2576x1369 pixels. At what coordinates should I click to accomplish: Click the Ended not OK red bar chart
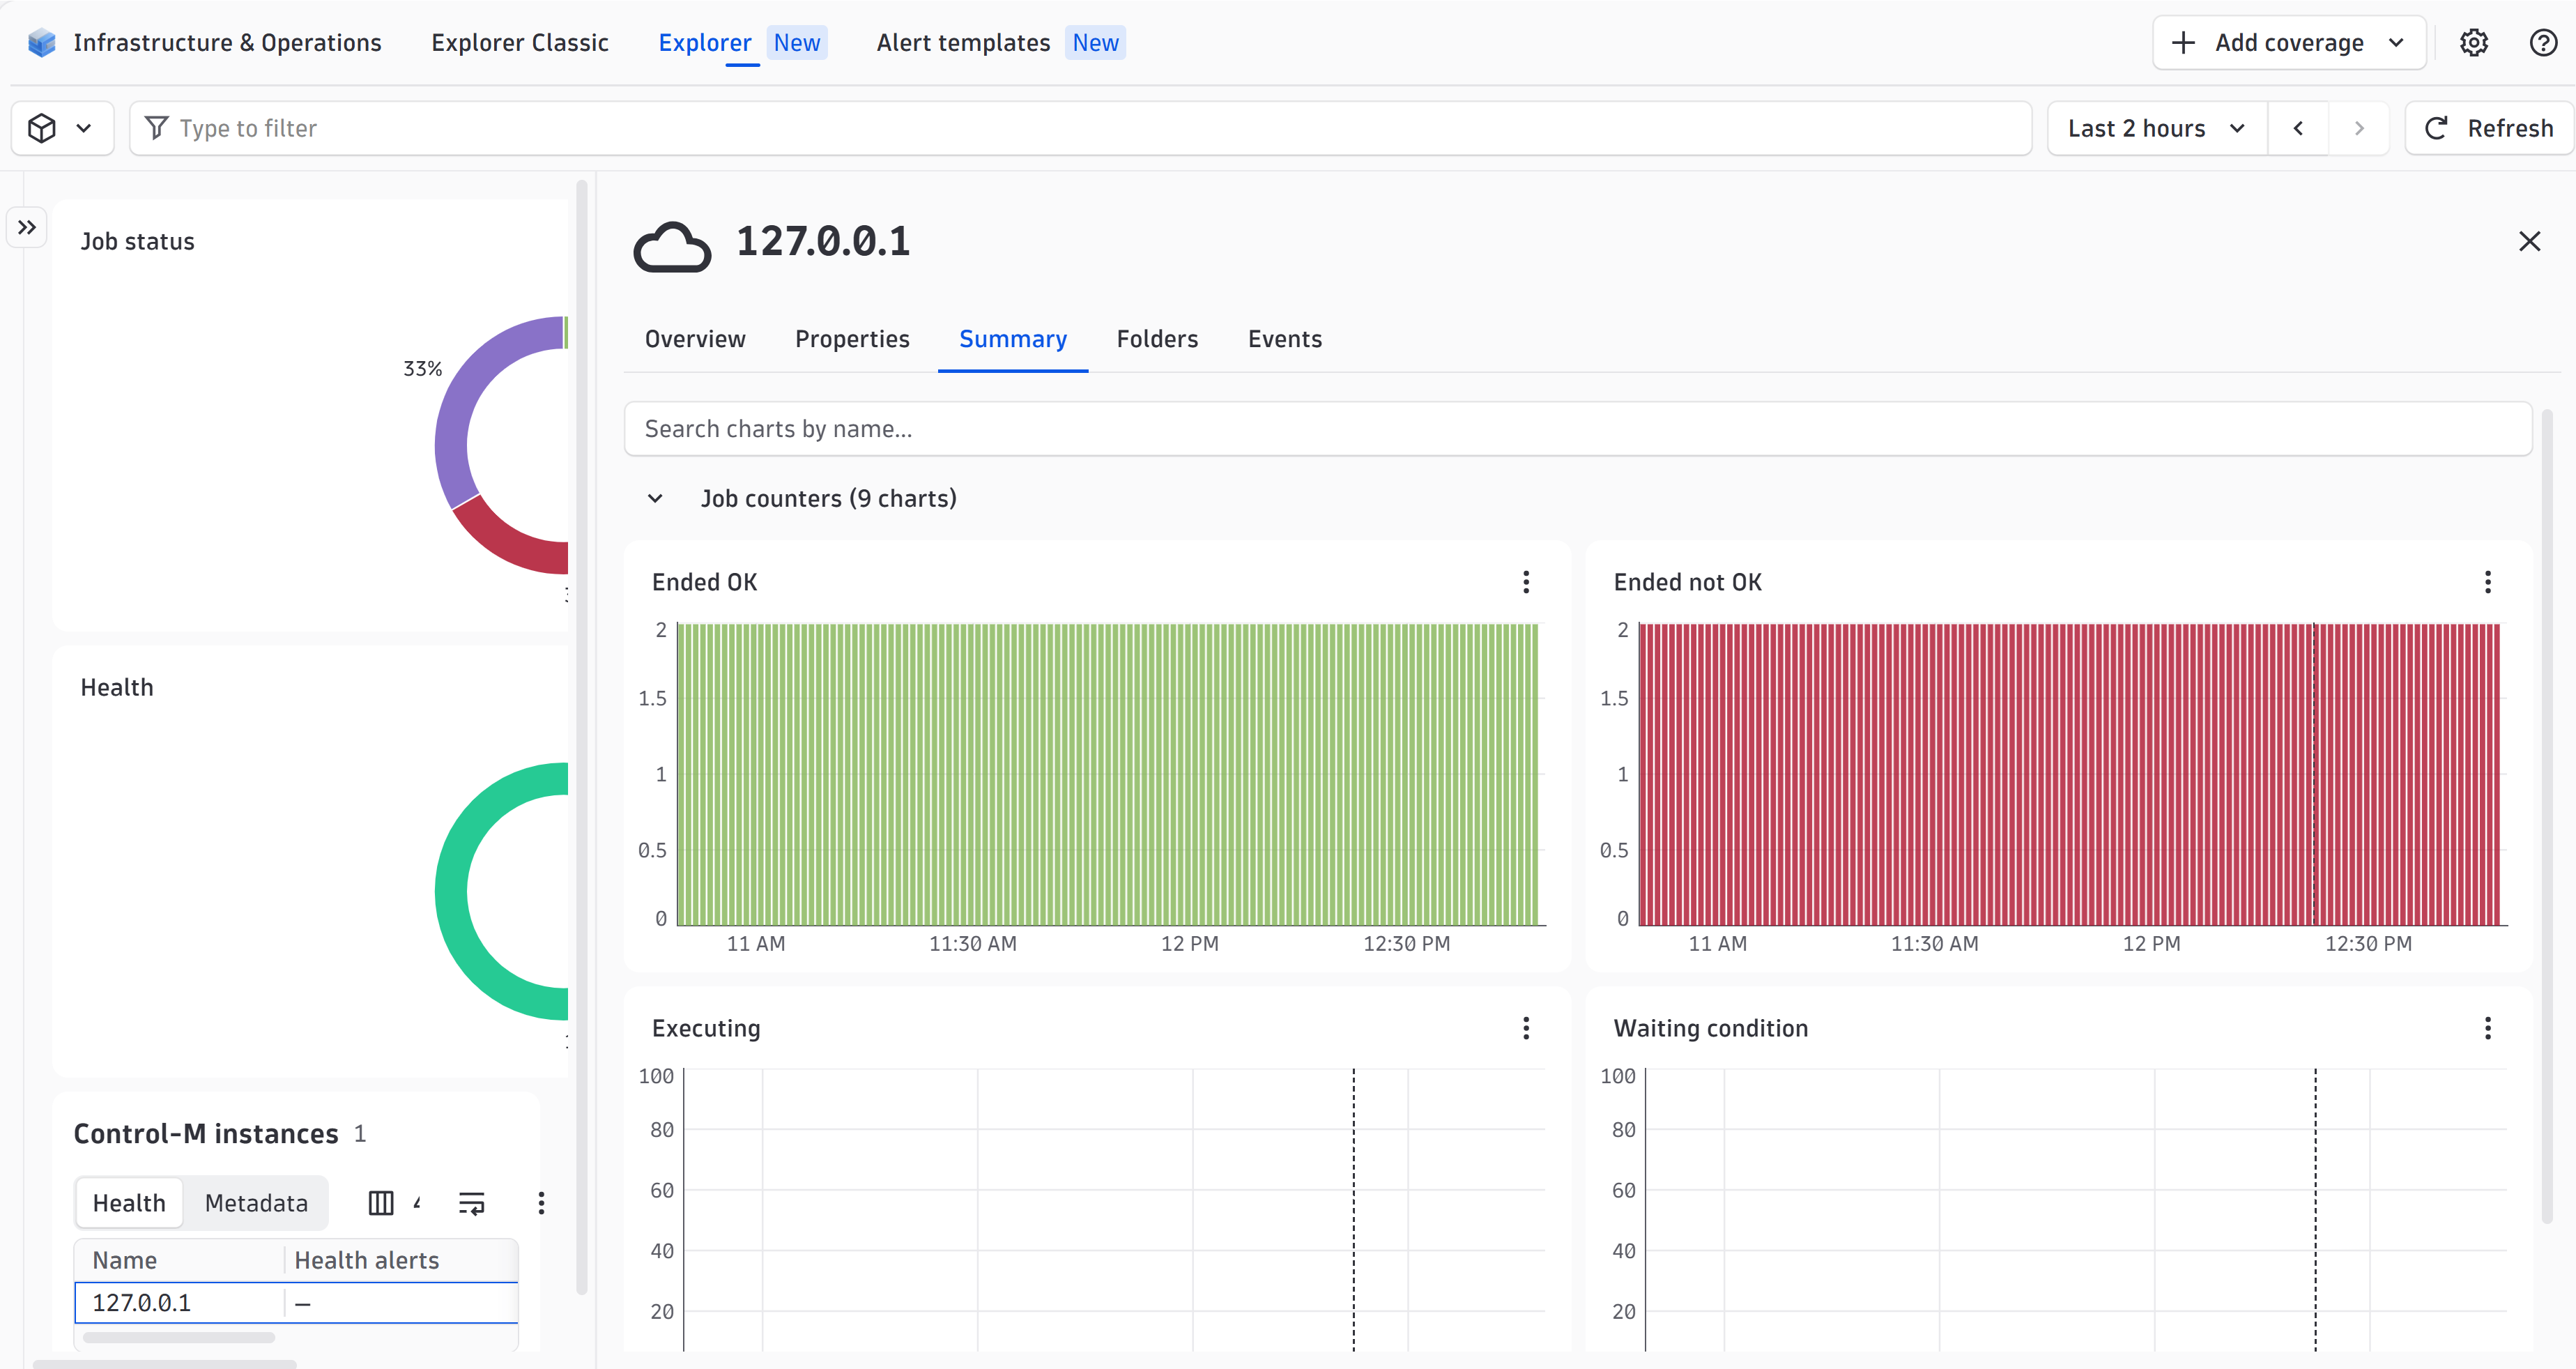(x=2069, y=774)
